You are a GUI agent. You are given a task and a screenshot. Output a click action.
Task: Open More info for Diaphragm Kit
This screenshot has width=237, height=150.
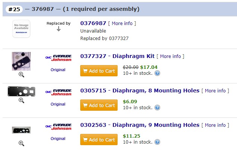click(x=170, y=56)
